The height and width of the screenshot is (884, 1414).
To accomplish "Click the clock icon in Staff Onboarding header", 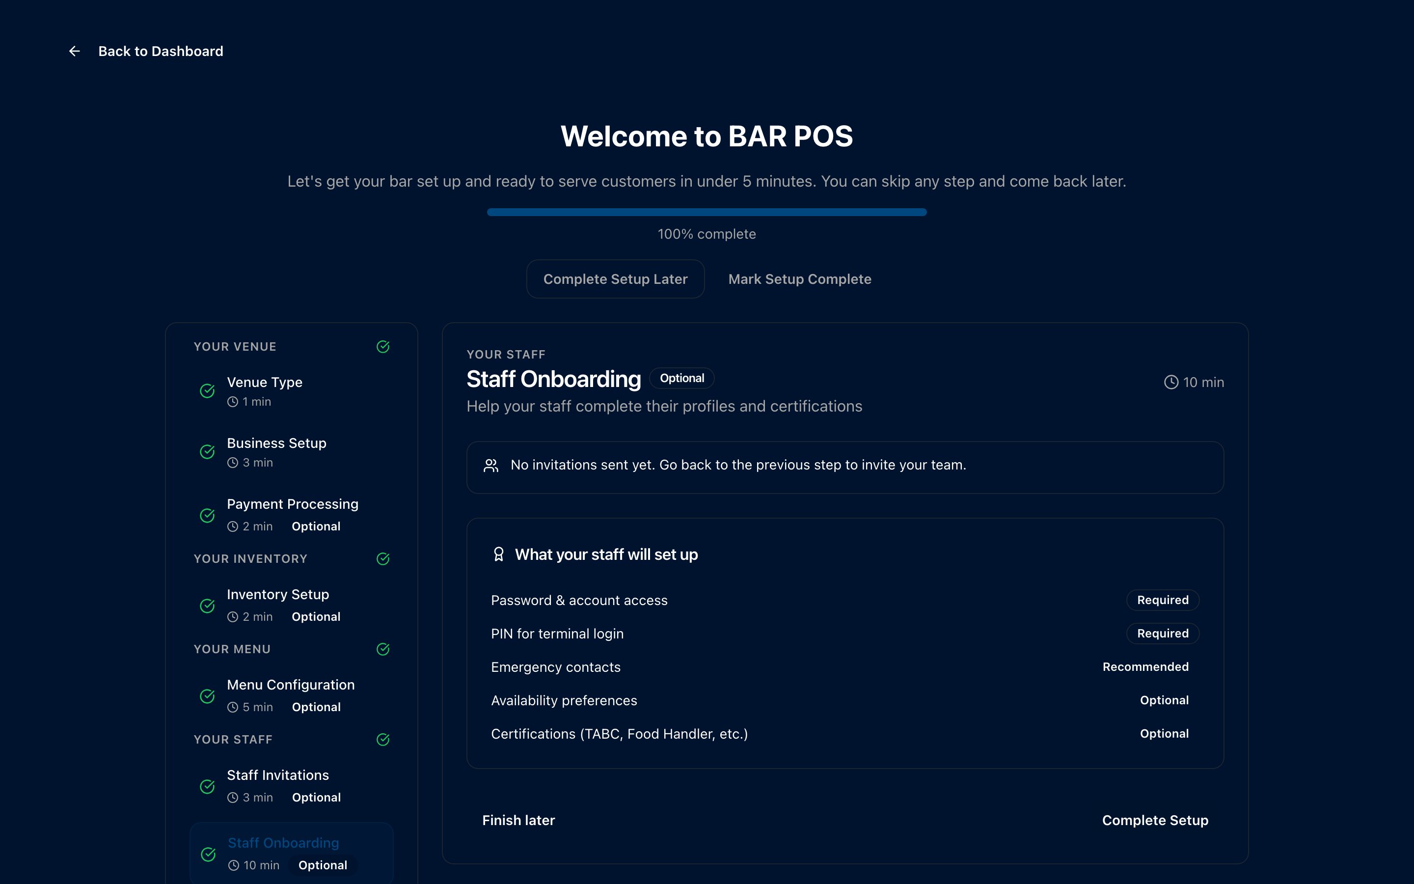I will (x=1171, y=382).
